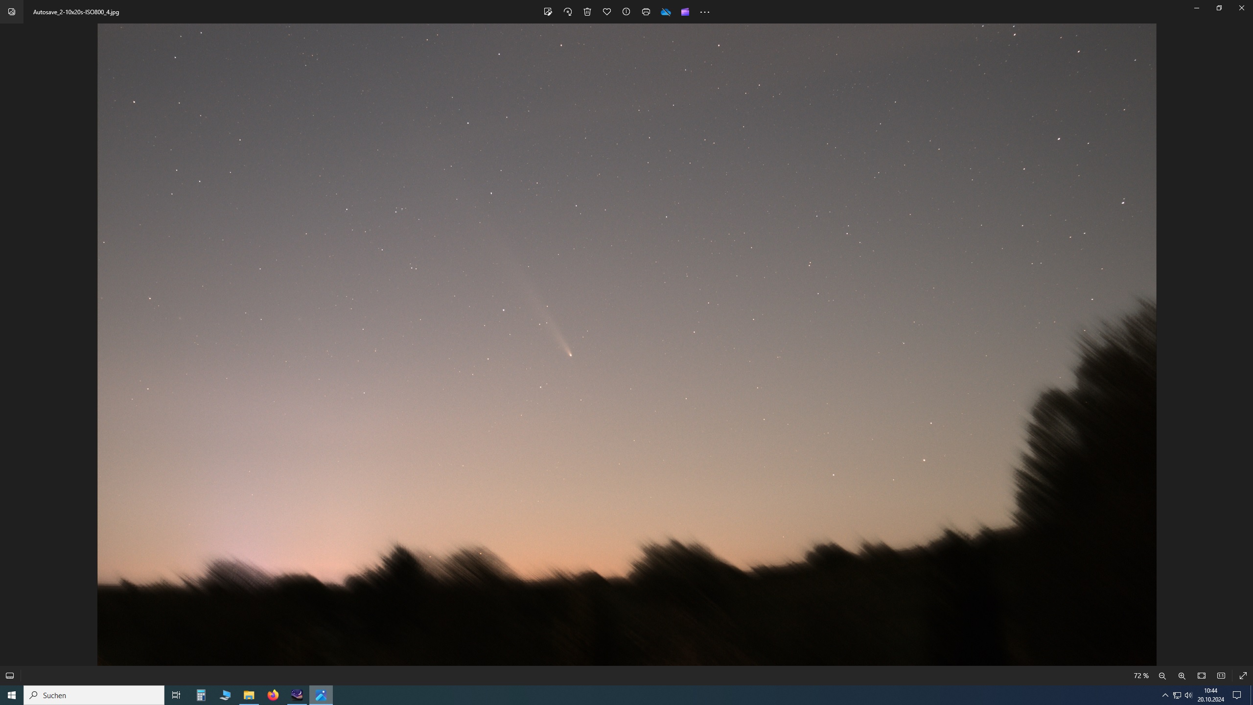
Task: Select the Photos app taskbar button
Action: pos(321,695)
